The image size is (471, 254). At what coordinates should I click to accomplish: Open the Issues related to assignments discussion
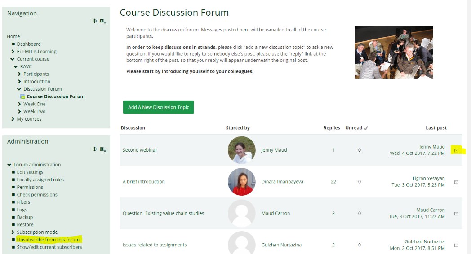[x=155, y=245]
